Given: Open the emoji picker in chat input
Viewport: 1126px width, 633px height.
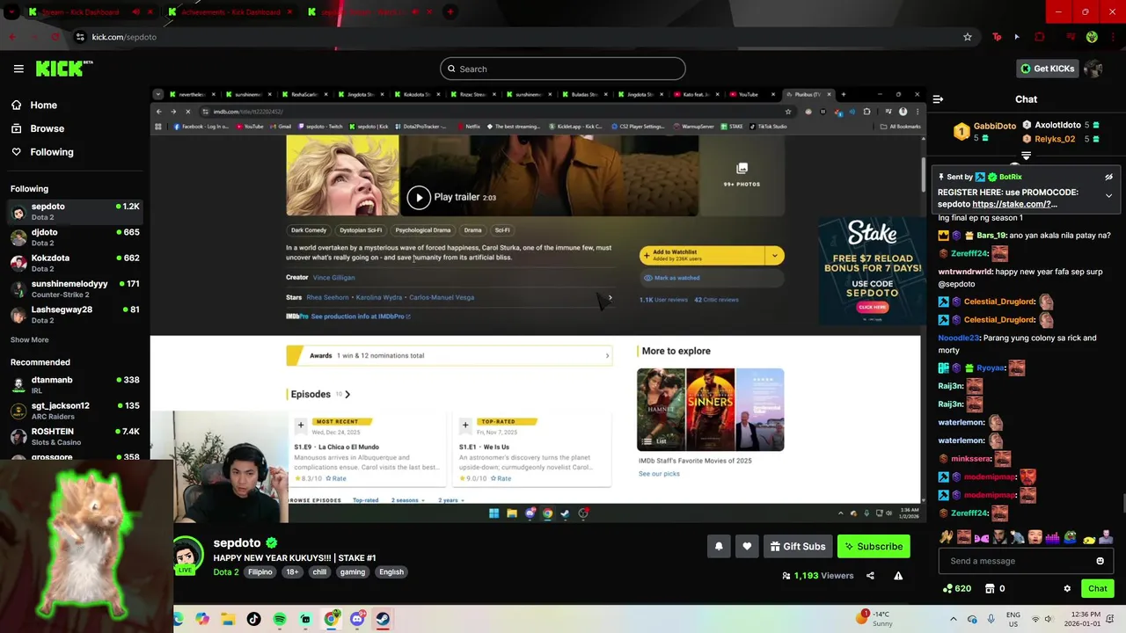Looking at the screenshot, I should [x=1100, y=561].
